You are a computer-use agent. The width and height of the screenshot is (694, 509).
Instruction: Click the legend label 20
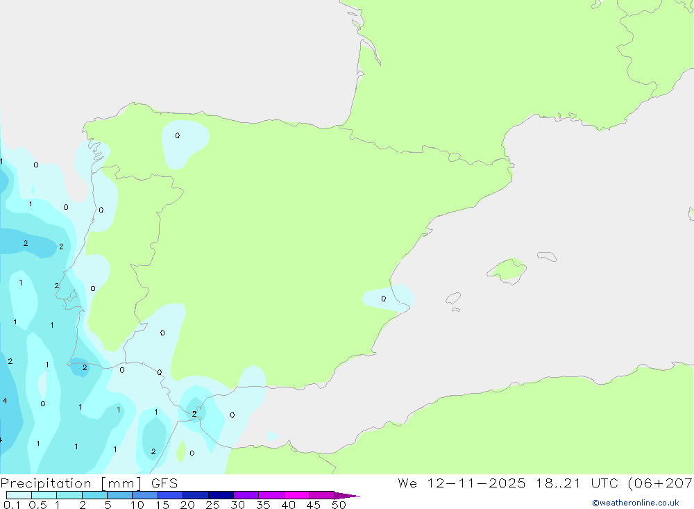pyautogui.click(x=187, y=505)
